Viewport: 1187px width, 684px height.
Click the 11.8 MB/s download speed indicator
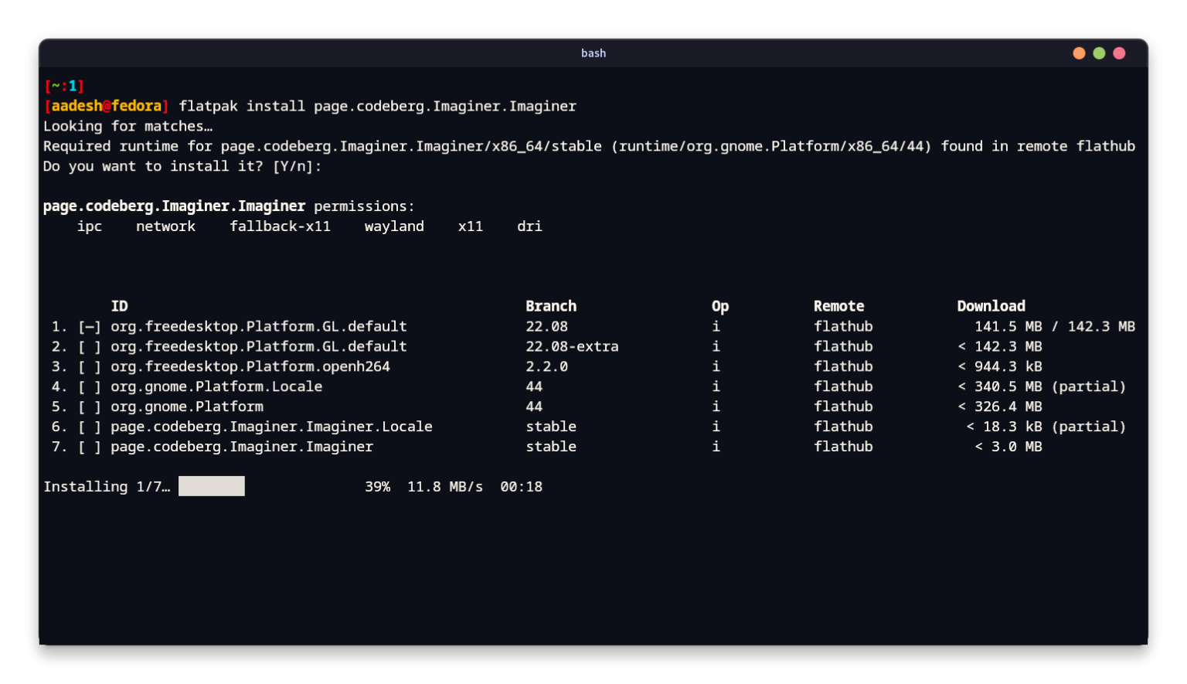tap(444, 486)
